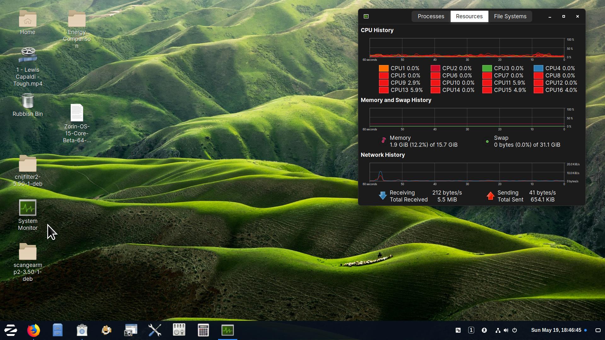Open the accessibility menu in tray

point(484,330)
